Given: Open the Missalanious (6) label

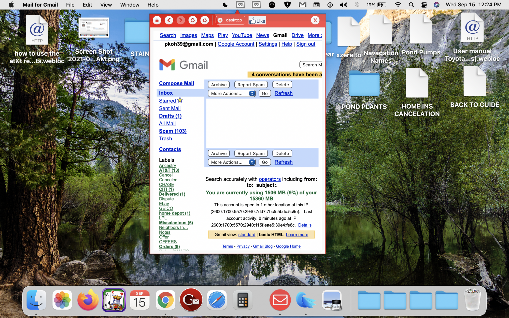Looking at the screenshot, I should (x=176, y=223).
